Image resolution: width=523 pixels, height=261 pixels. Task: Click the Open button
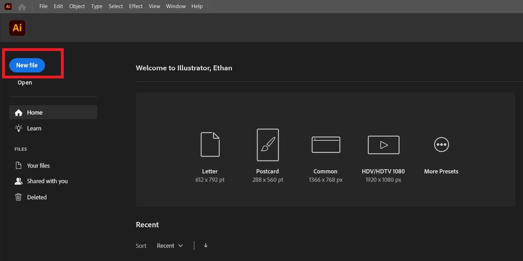(x=25, y=83)
